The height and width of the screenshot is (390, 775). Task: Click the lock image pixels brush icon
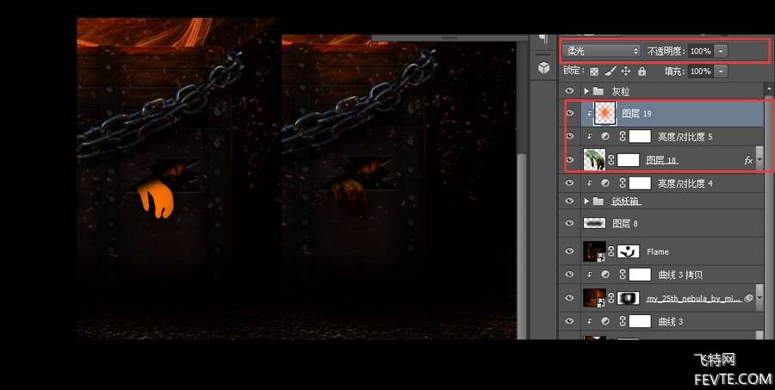tap(610, 71)
